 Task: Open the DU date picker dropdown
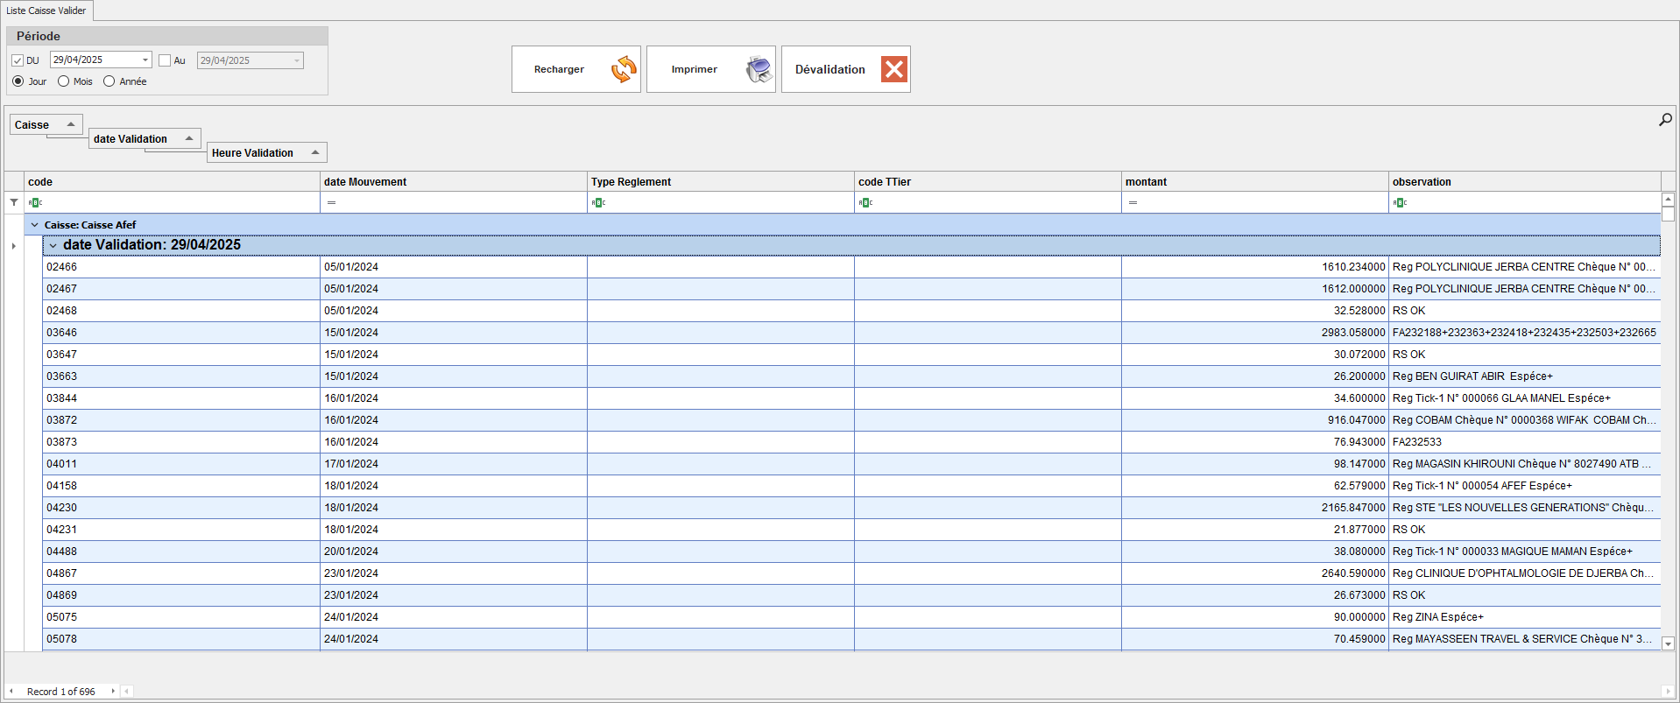(x=145, y=60)
